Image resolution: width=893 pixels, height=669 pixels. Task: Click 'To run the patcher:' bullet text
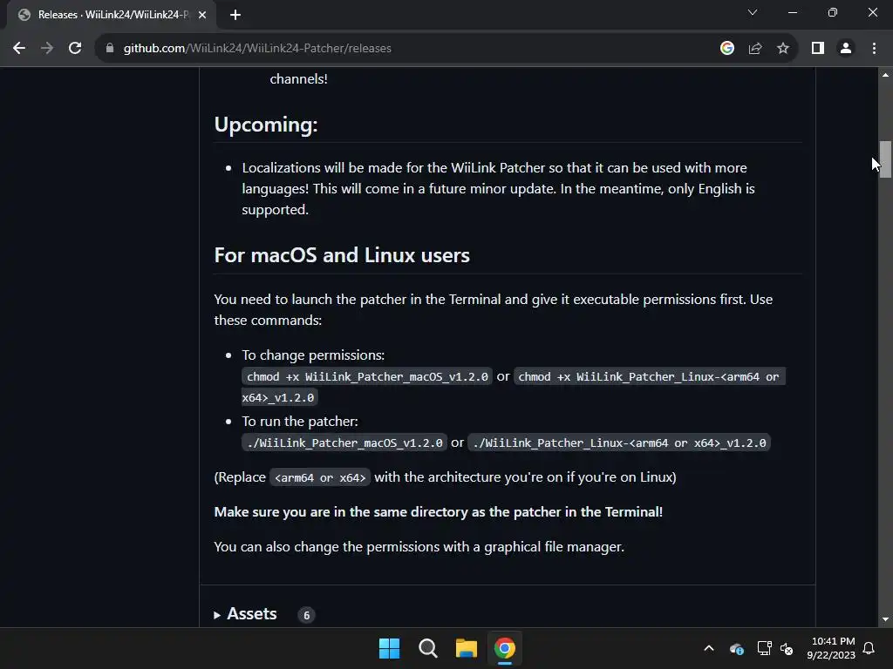coord(300,422)
